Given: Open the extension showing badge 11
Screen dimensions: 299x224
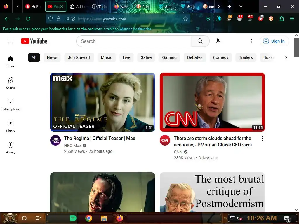Looking at the screenshot, I should point(239,18).
